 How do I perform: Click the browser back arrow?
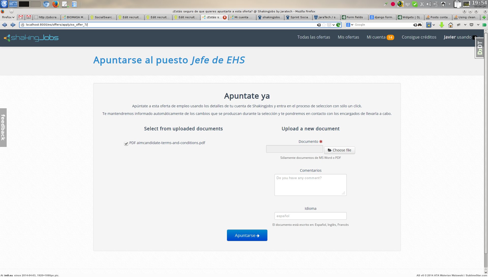pos(4,25)
